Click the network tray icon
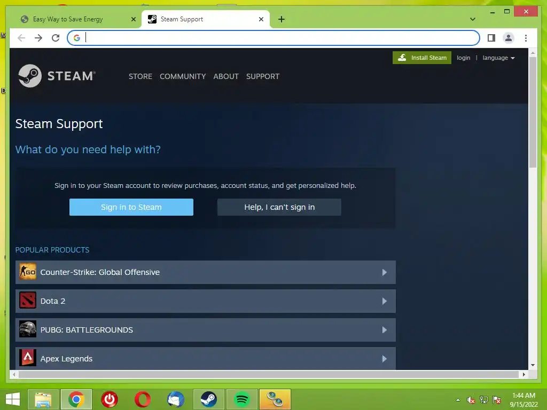 coord(484,400)
